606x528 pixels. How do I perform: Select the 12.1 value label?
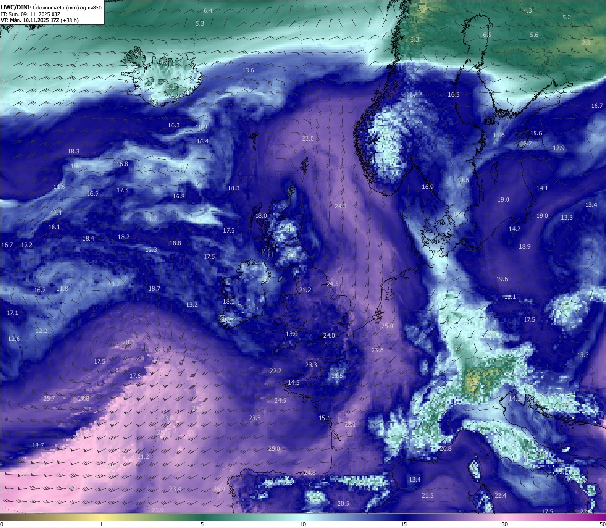click(x=56, y=213)
